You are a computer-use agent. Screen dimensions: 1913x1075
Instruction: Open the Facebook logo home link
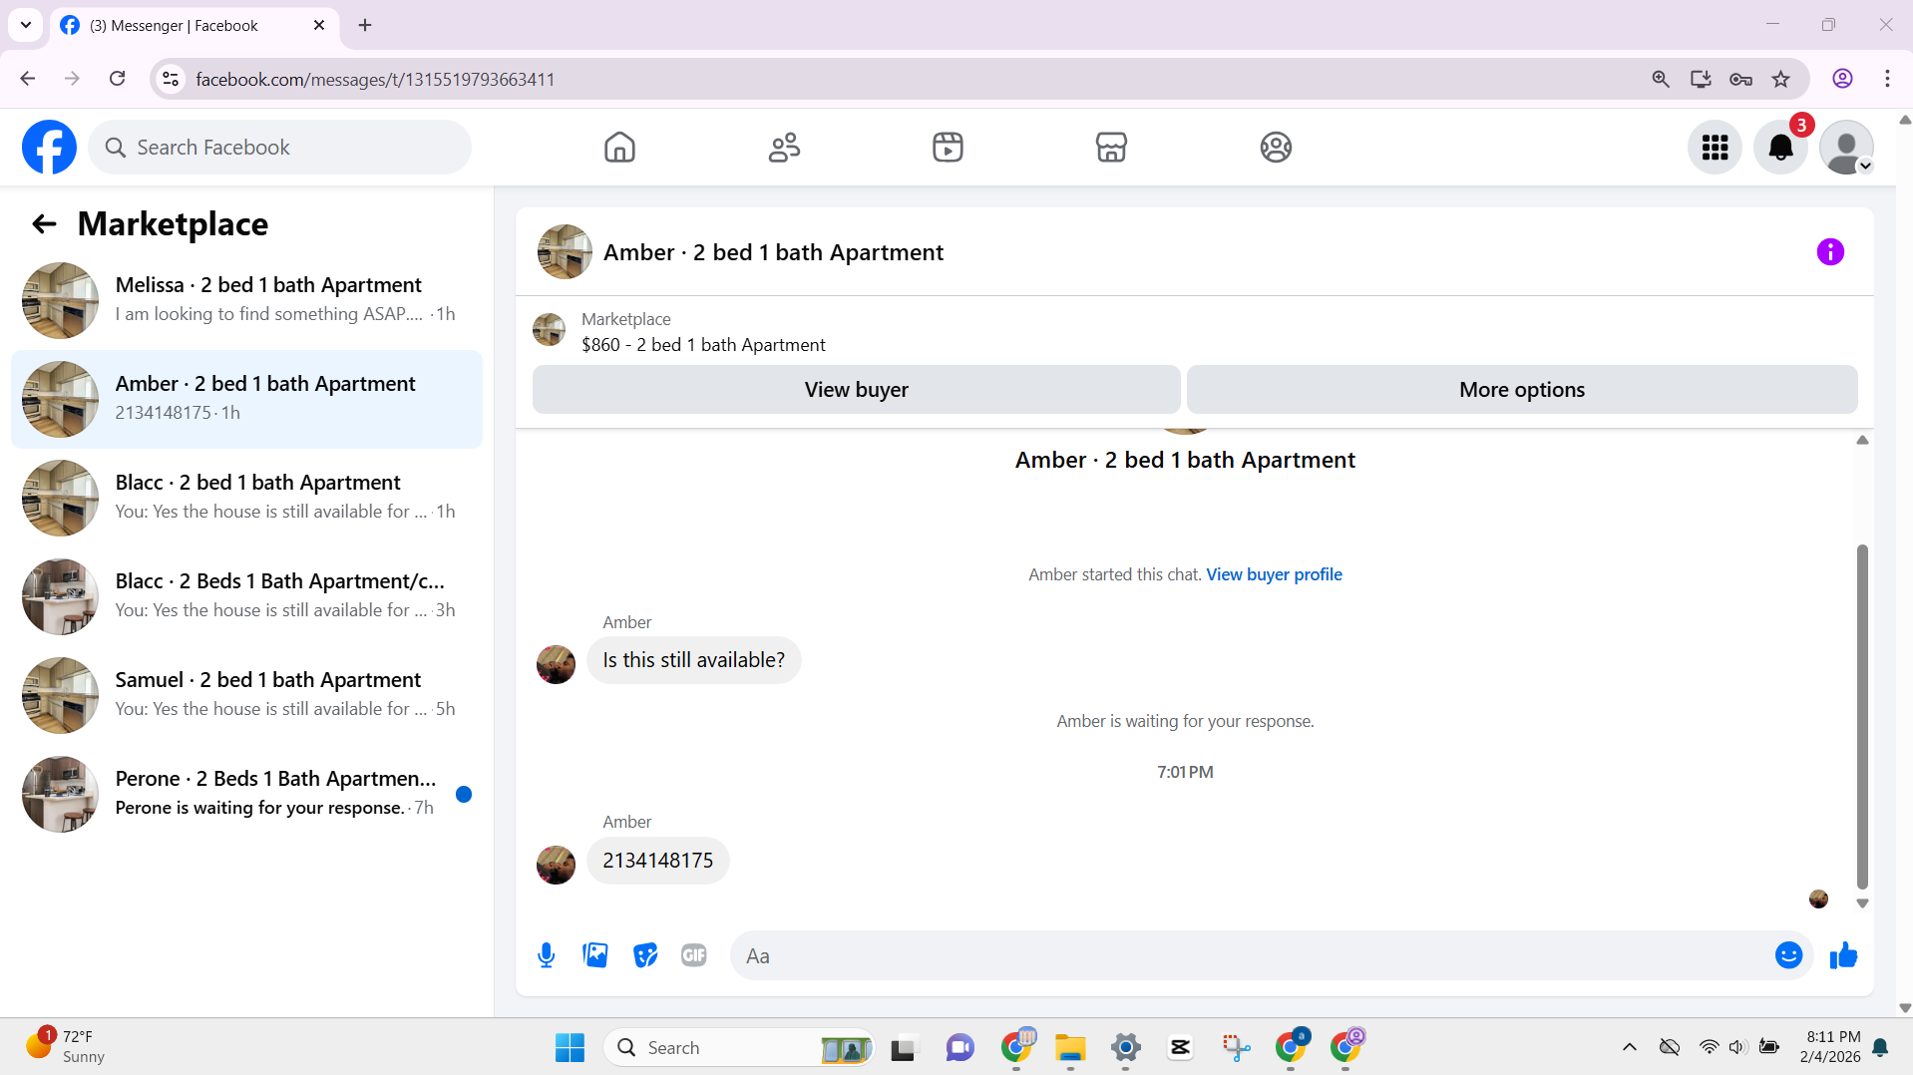point(49,148)
